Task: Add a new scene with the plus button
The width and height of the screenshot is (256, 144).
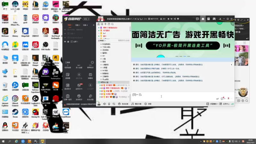Action: [93, 25]
